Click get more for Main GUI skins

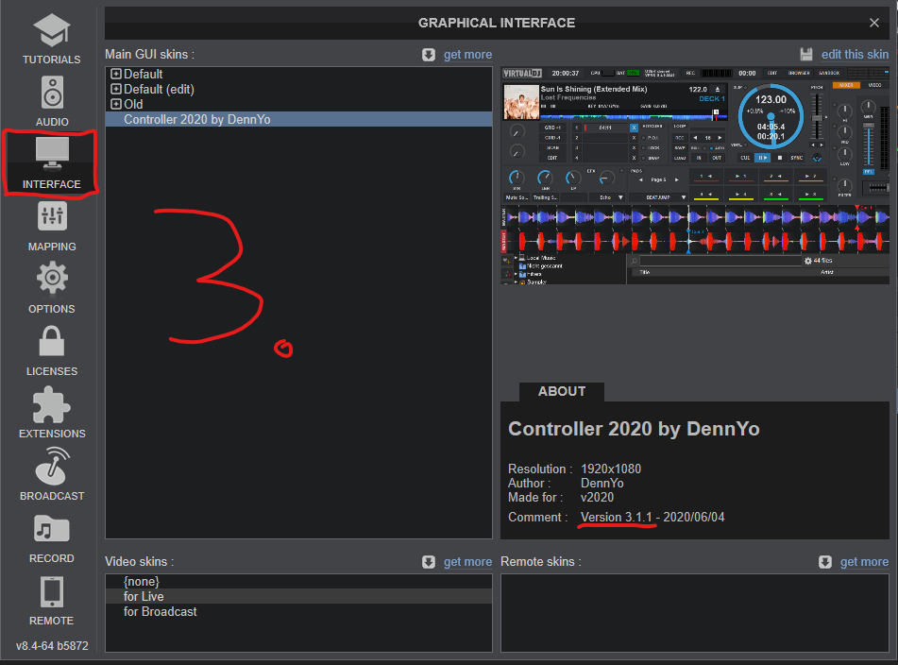point(467,55)
